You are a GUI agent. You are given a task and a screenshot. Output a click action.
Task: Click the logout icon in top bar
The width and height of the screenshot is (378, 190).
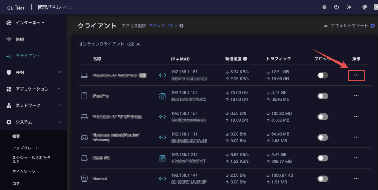click(348, 7)
